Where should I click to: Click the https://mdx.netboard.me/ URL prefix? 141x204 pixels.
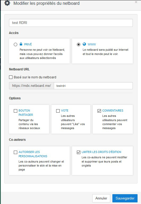(x=32, y=86)
